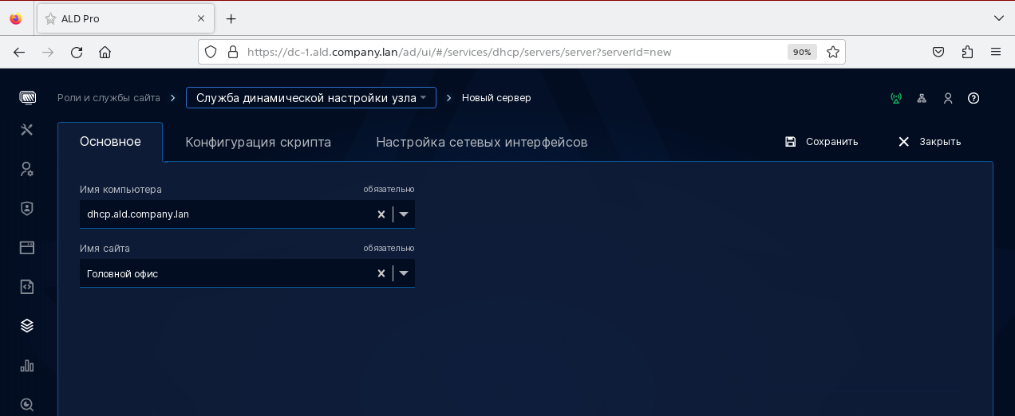Expand the 'Имя сайта' dropdown arrow

pyautogui.click(x=404, y=273)
